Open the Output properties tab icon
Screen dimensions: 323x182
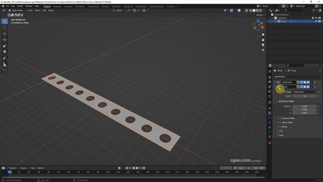270,82
